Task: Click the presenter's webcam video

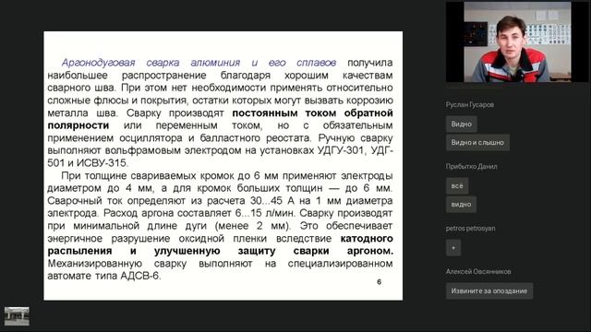Action: (x=509, y=41)
